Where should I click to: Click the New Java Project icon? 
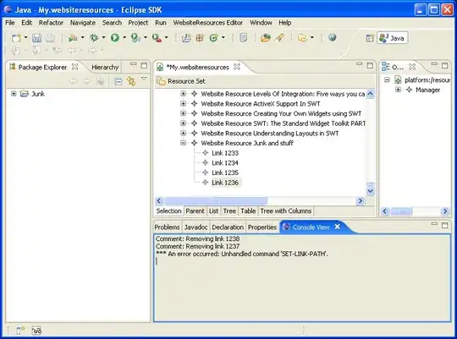[x=186, y=38]
